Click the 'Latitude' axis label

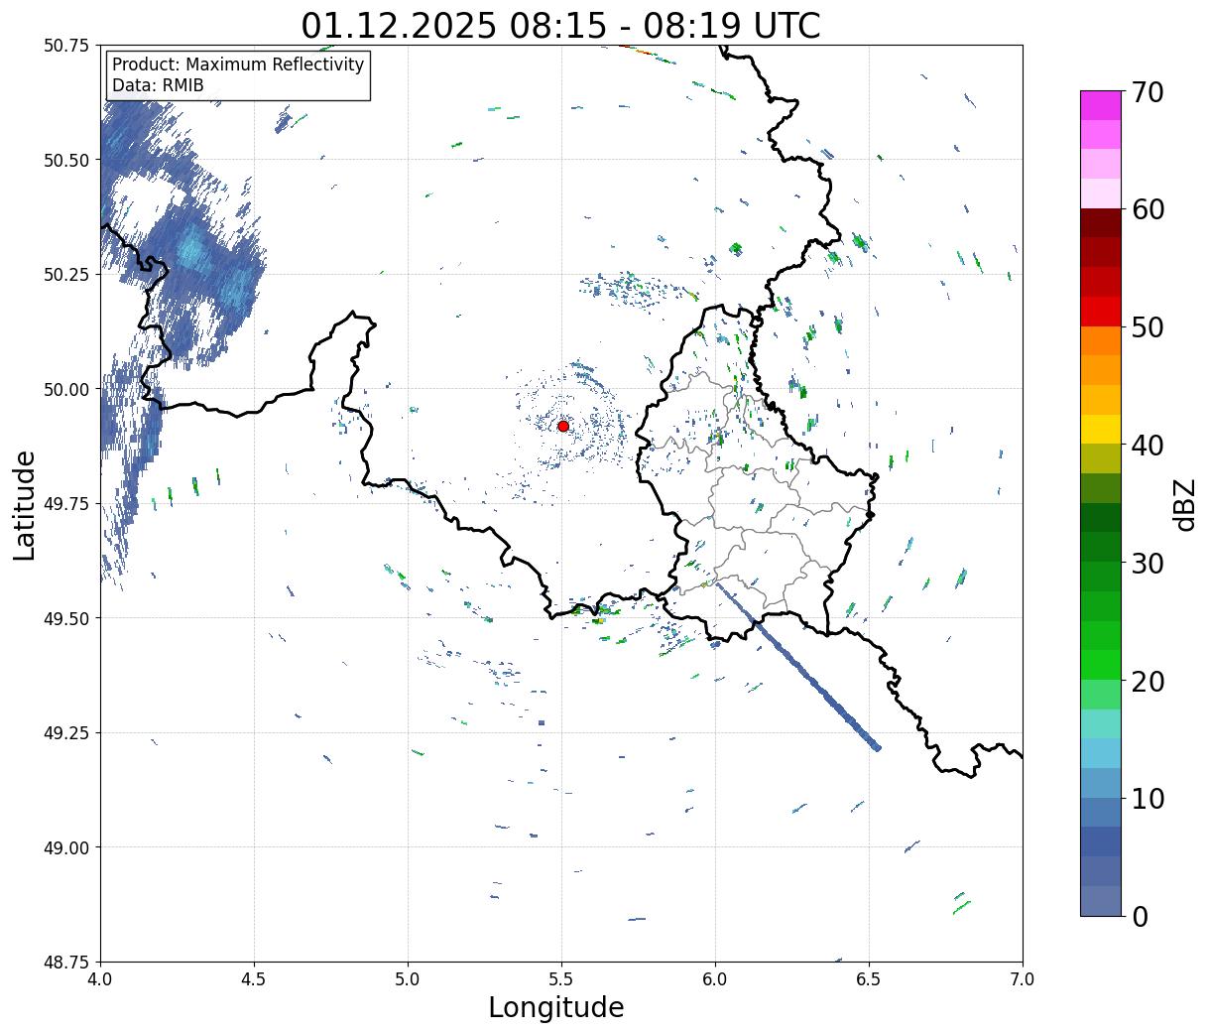point(25,505)
